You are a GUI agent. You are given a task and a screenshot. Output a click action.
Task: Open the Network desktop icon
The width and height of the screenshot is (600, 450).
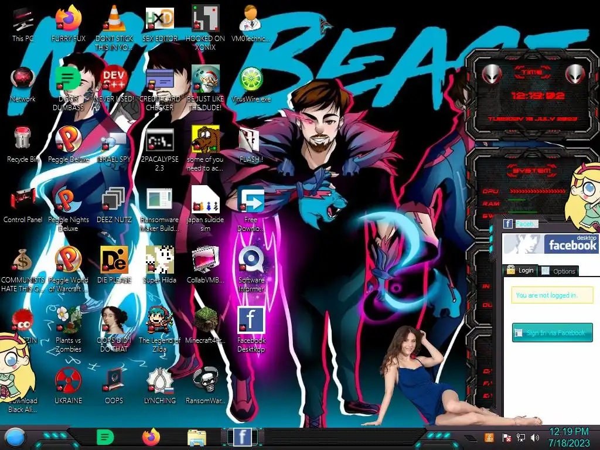click(x=23, y=79)
